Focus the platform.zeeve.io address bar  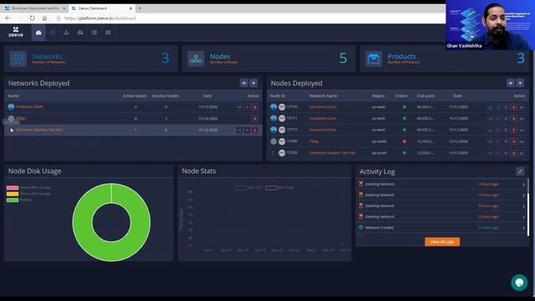[x=99, y=18]
